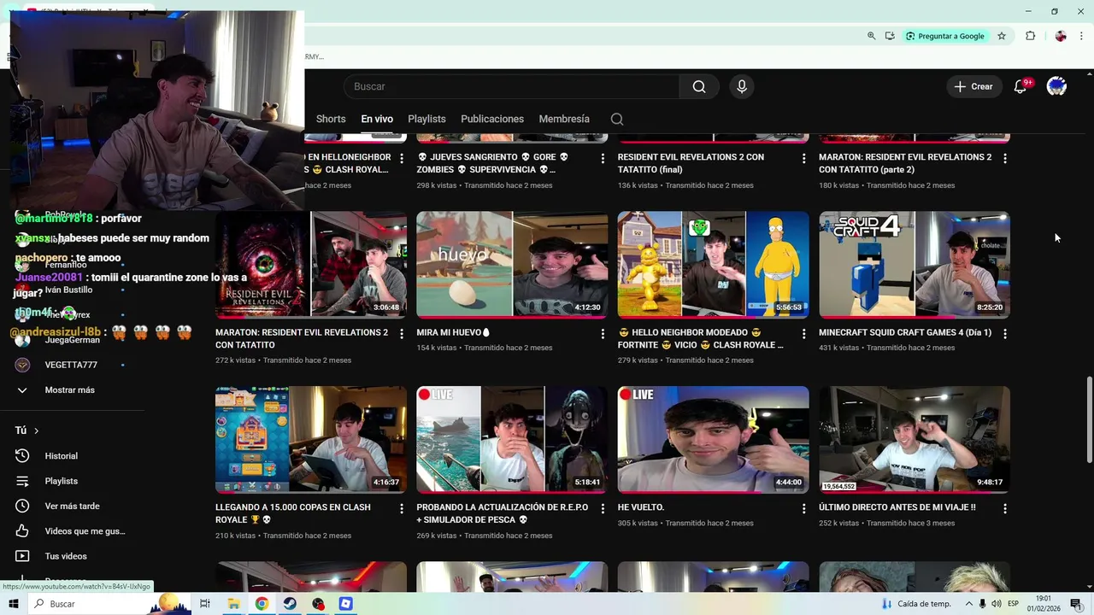Open options menu for MARATON REVELATIONS 2 (parte 2)
Image resolution: width=1094 pixels, height=615 pixels.
click(1005, 159)
